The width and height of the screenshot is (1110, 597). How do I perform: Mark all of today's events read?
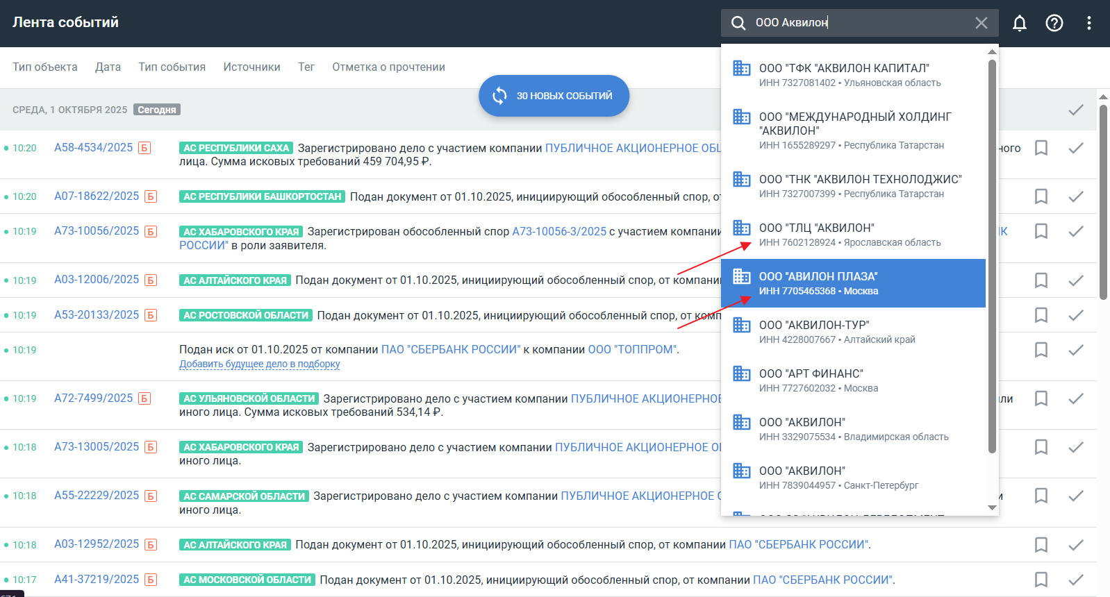click(x=1075, y=110)
